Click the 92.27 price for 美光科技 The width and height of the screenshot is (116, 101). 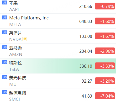(x=87, y=81)
